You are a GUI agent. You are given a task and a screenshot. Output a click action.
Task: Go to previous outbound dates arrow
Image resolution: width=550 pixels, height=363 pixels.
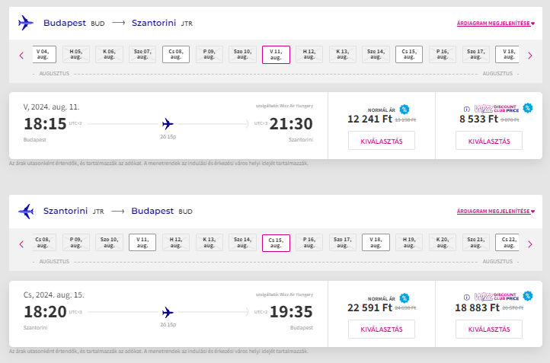pyautogui.click(x=21, y=56)
